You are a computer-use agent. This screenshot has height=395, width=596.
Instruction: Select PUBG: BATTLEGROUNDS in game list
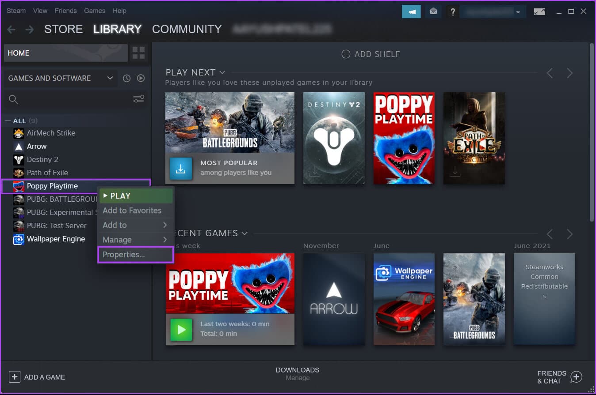tap(55, 199)
